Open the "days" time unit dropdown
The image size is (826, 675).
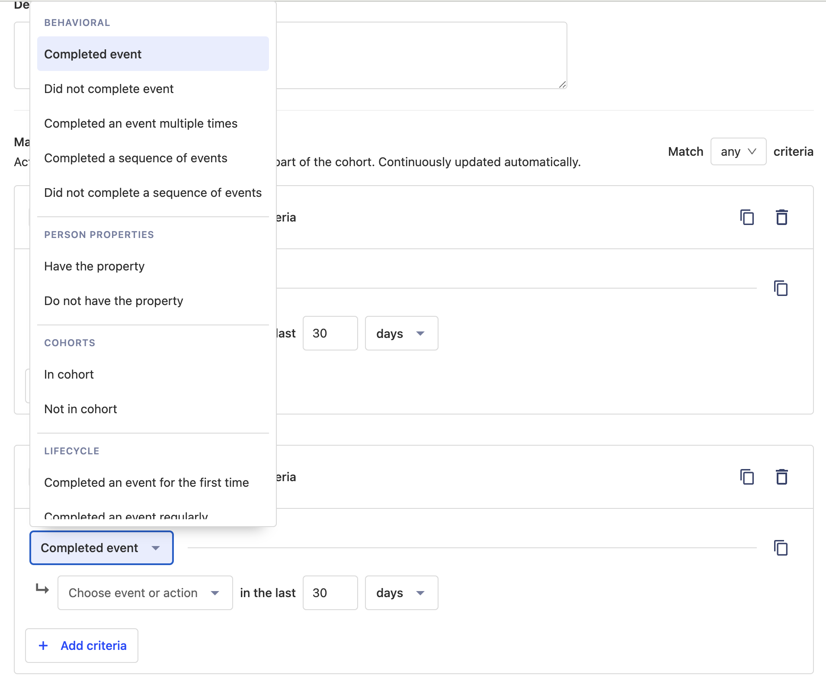[401, 593]
